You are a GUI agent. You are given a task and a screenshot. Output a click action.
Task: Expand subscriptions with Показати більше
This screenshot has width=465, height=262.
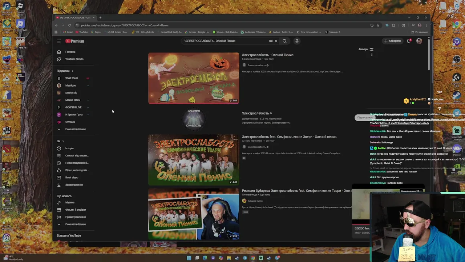[x=75, y=129]
